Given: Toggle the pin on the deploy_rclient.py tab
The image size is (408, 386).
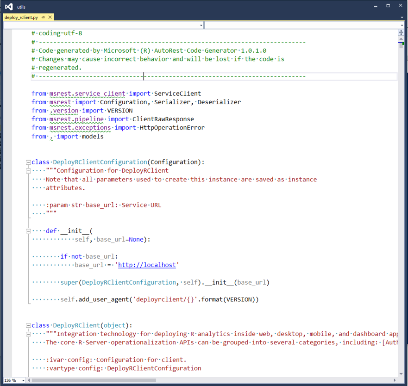Looking at the screenshot, I should (43, 17).
